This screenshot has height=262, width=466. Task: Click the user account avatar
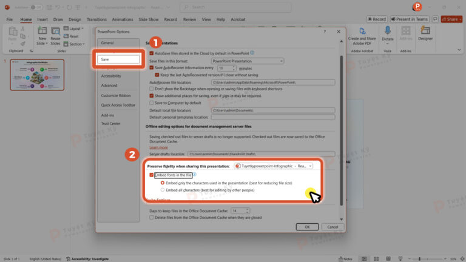coord(417,7)
